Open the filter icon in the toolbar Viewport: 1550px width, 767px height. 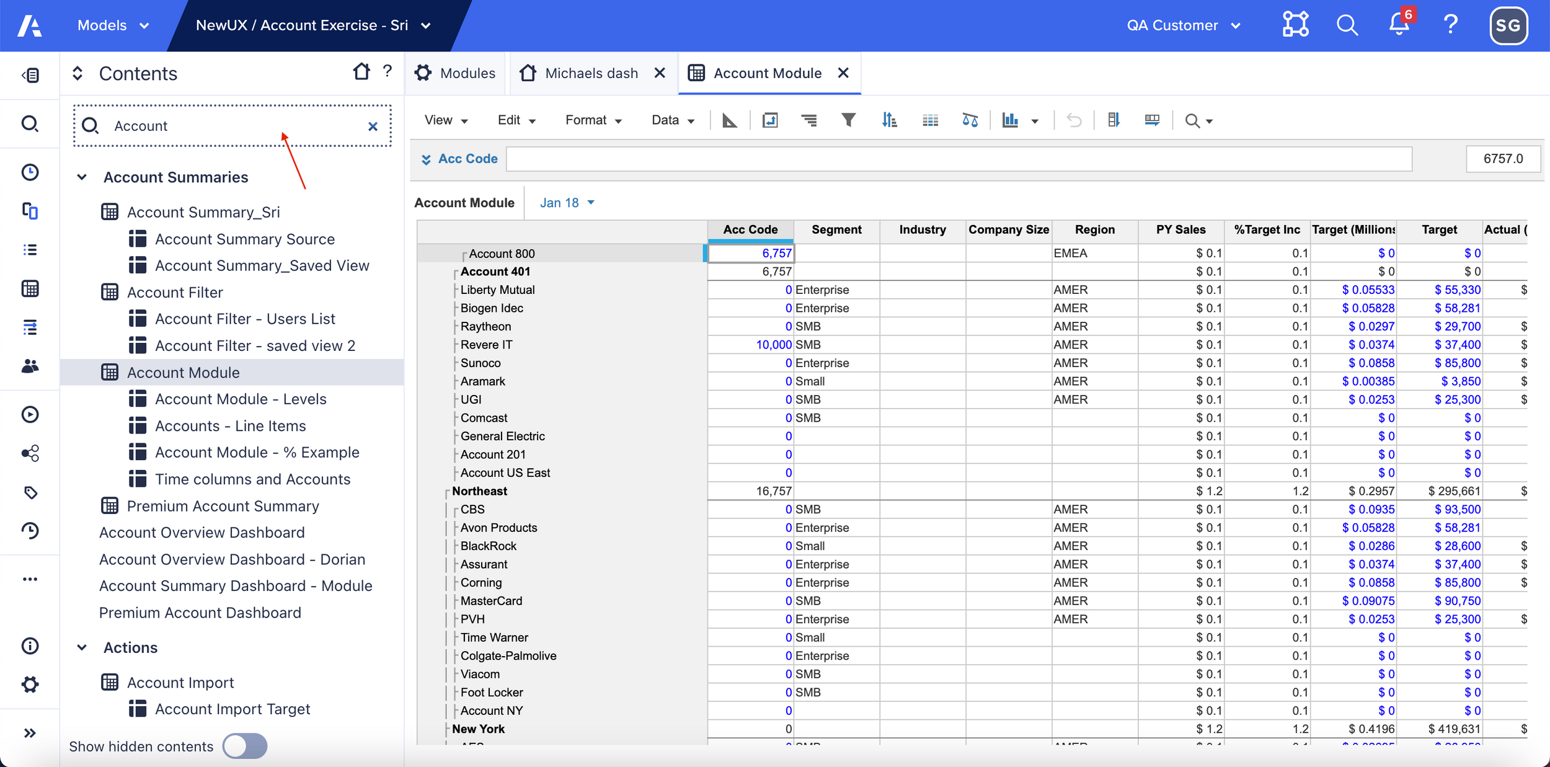pyautogui.click(x=849, y=120)
